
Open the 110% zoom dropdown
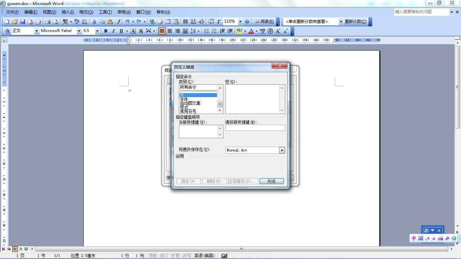point(240,22)
